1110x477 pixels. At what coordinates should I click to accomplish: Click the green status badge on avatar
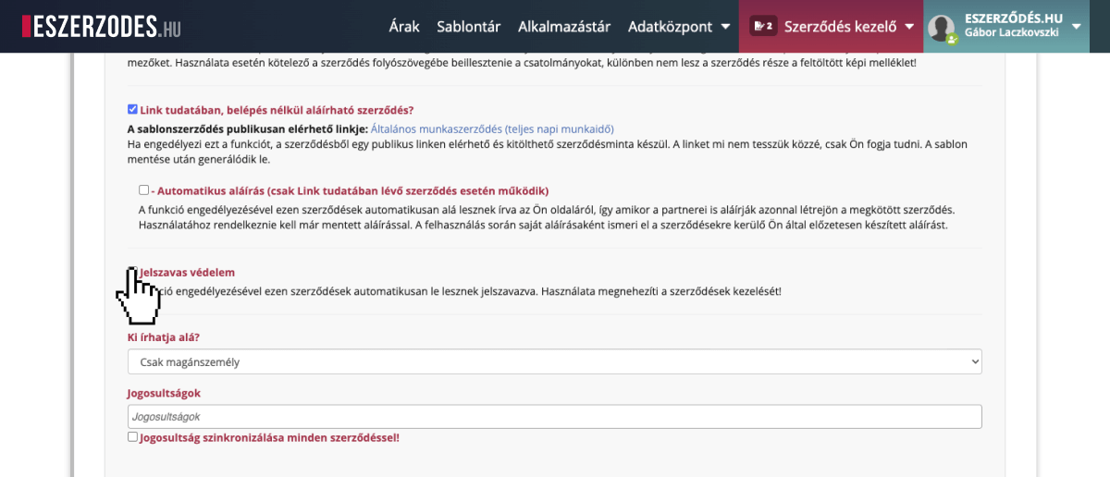(x=952, y=39)
